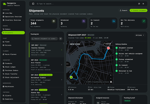This screenshot has width=150, height=104.
Task: Click the Returned badge beside Shipment SHP-3017 title
Action: (91, 35)
